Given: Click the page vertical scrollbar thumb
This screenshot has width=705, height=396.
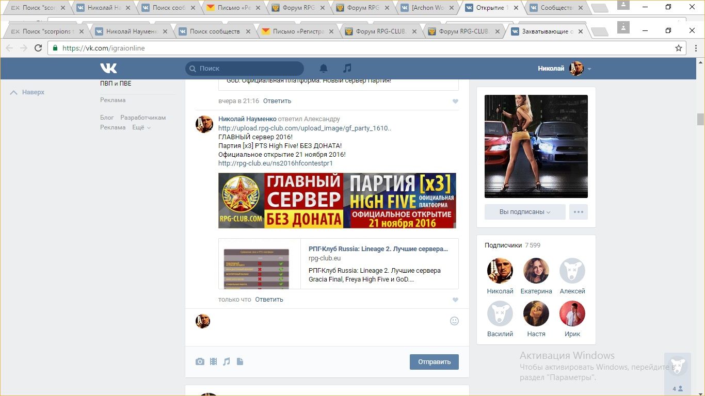Looking at the screenshot, I should pyautogui.click(x=700, y=119).
